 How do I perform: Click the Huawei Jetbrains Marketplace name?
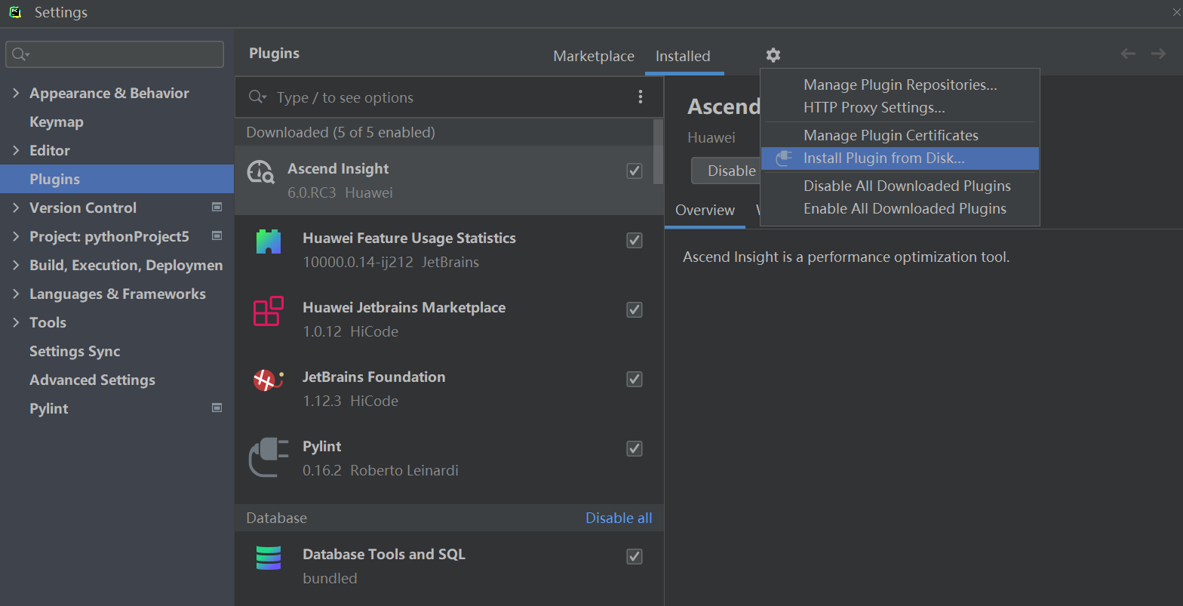click(x=404, y=307)
